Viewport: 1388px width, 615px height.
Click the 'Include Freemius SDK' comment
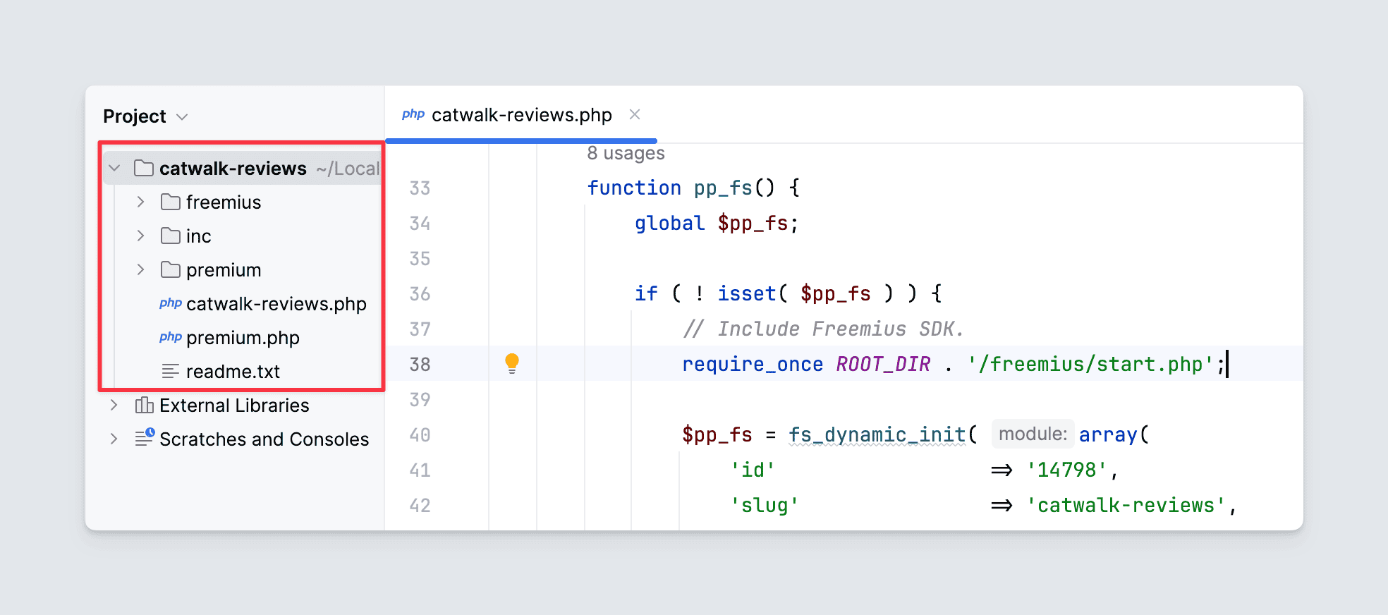pos(824,329)
